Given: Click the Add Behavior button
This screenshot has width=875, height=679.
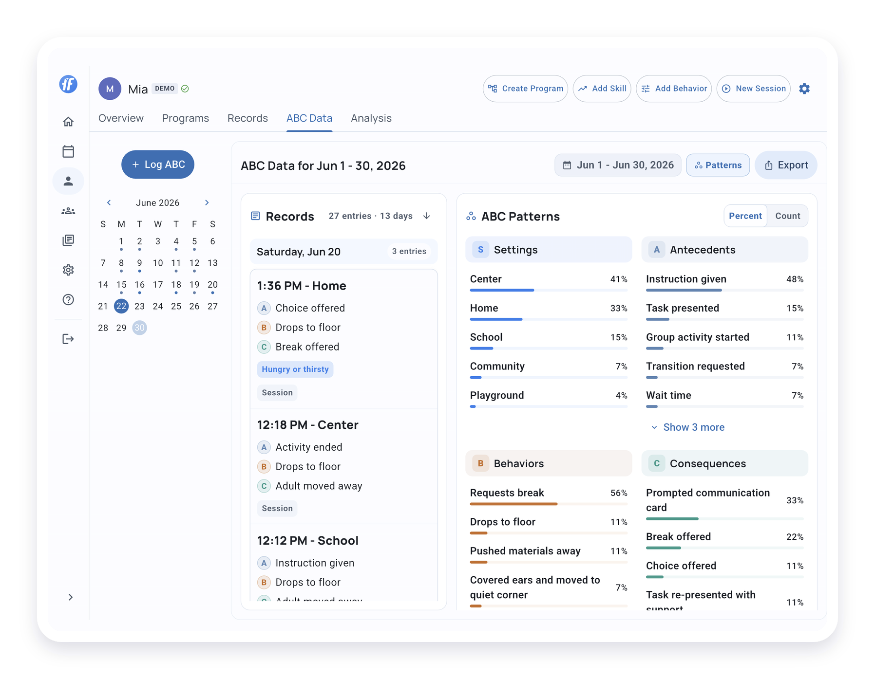Looking at the screenshot, I should click(x=674, y=89).
